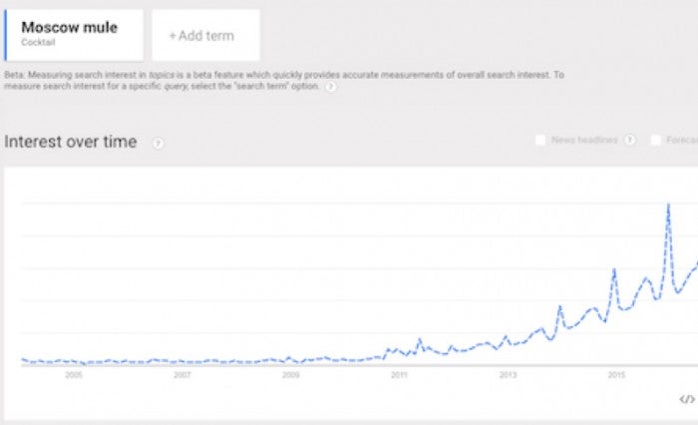The image size is (698, 425).
Task: Open help icon beside Interest over time
Action: [158, 143]
